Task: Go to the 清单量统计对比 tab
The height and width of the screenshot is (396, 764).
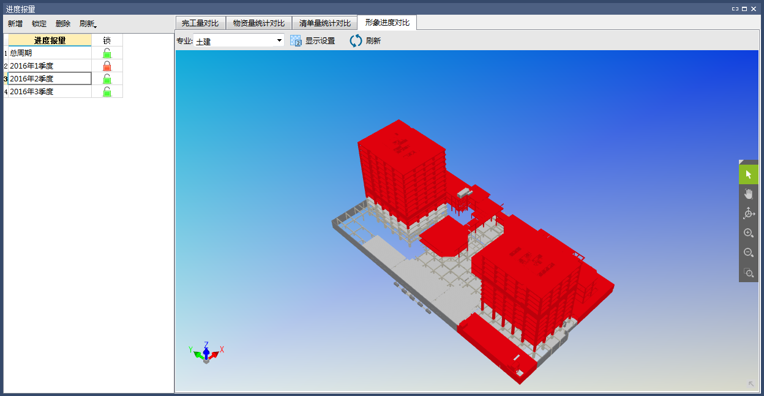Action: pyautogui.click(x=325, y=23)
